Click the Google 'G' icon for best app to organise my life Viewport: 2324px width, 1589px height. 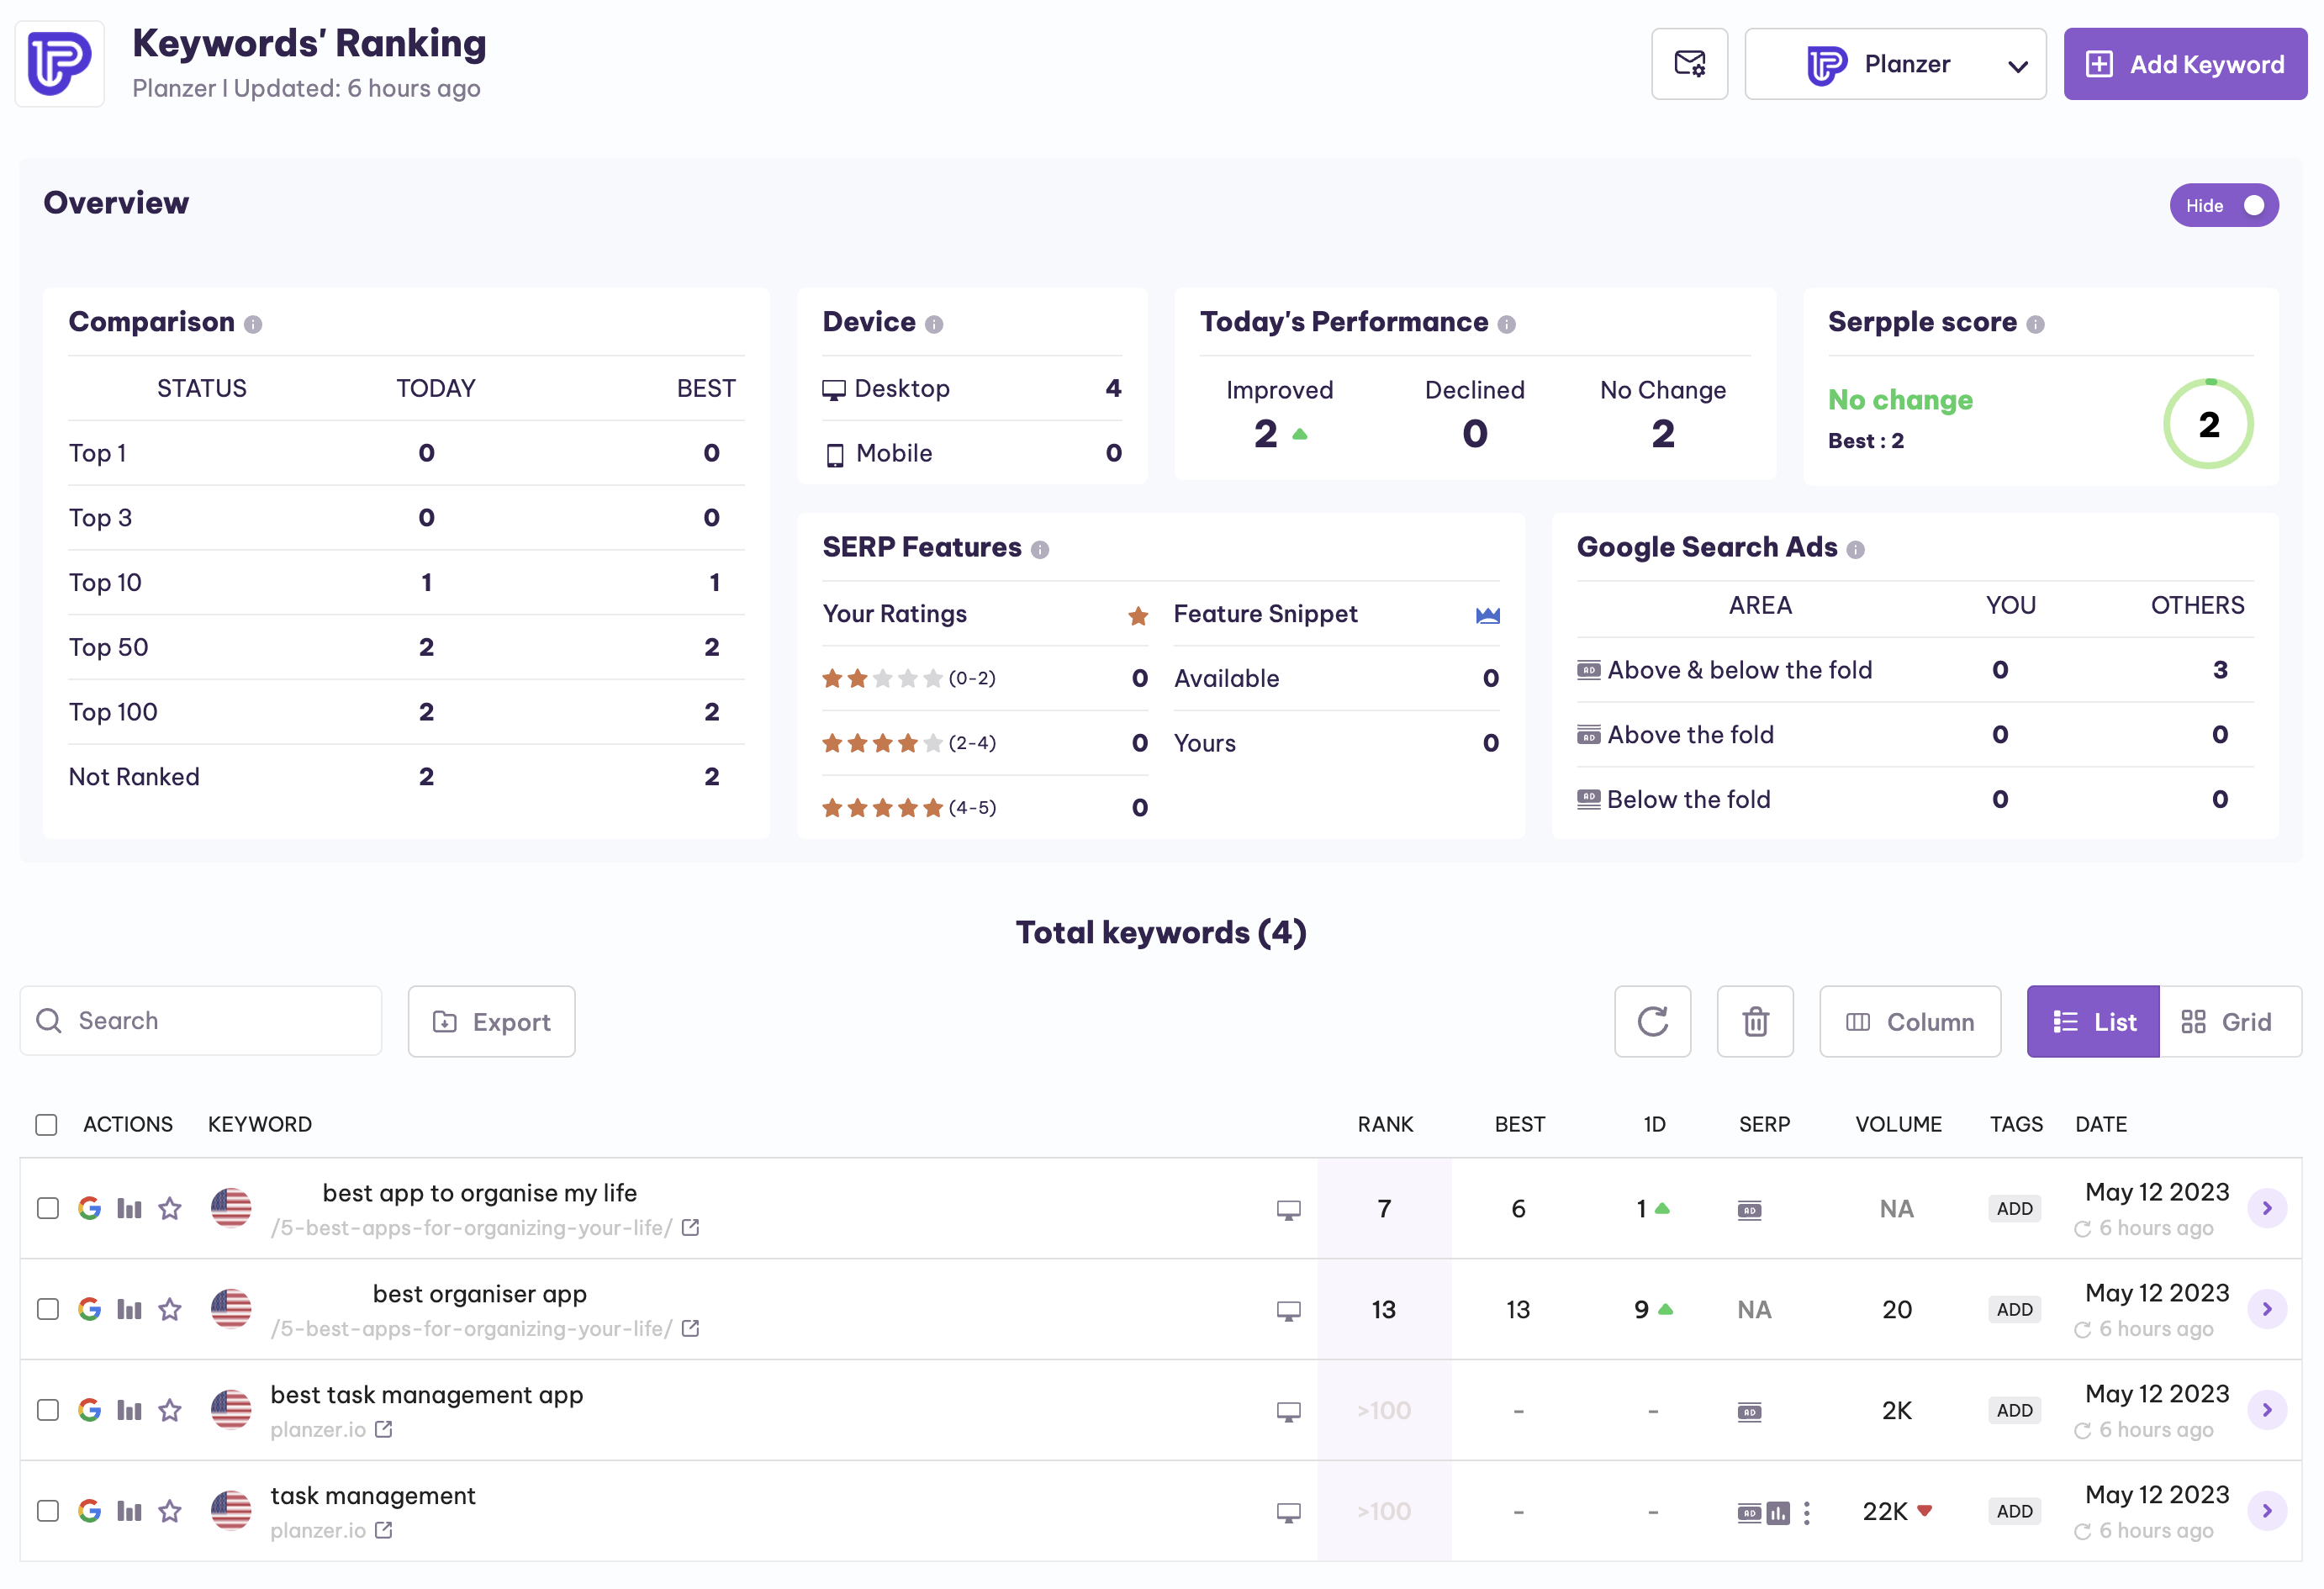(x=90, y=1207)
